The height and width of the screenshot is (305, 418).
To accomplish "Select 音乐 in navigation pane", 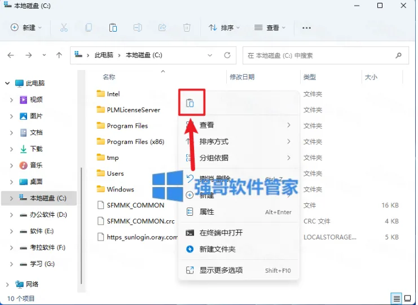I will pos(31,165).
